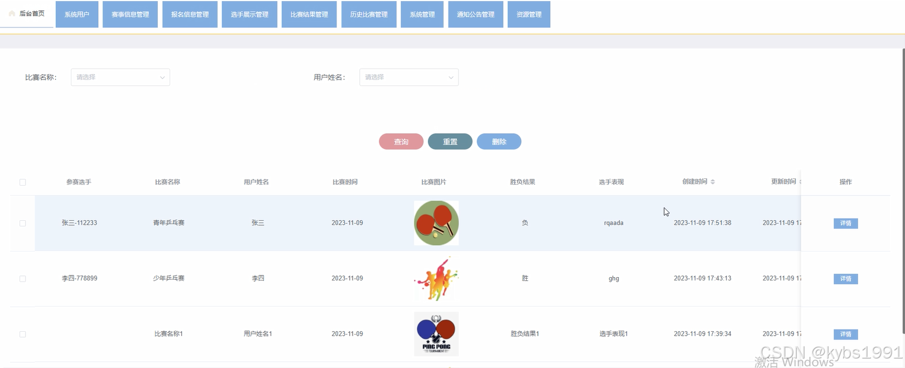Open the 系统用户 menu
Image resolution: width=905 pixels, height=368 pixels.
tap(77, 14)
